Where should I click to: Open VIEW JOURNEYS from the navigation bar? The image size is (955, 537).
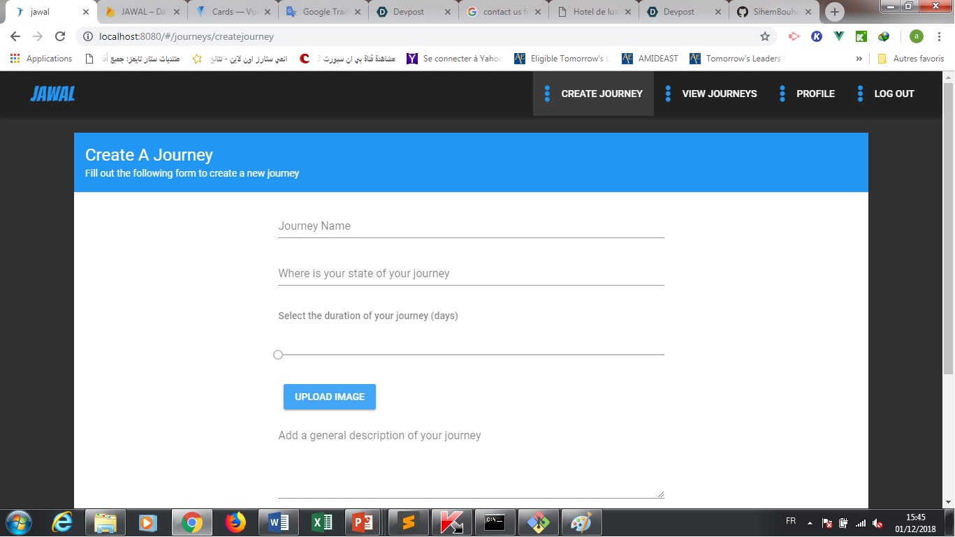pos(719,94)
